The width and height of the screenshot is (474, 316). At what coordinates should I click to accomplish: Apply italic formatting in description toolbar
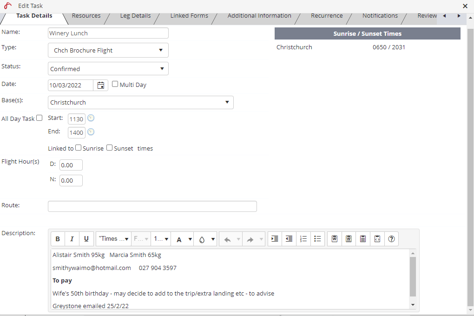[x=72, y=239]
